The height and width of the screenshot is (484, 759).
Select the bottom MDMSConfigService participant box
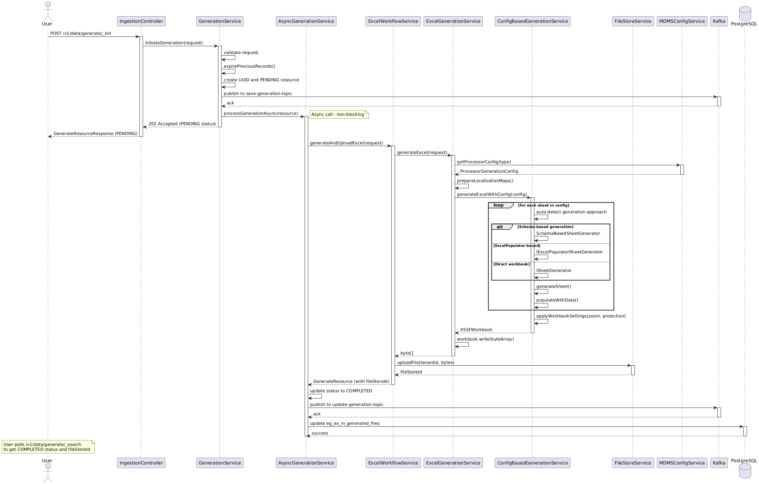point(682,463)
